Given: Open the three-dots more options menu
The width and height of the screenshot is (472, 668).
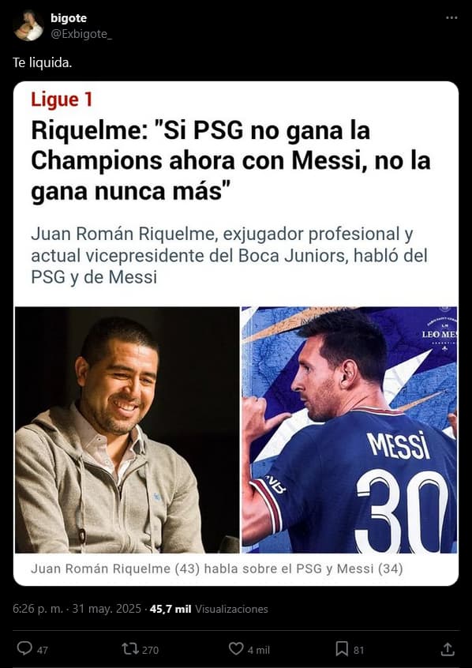Looking at the screenshot, I should click(451, 18).
